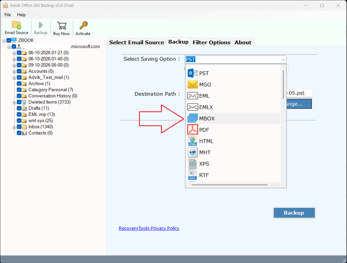
Task: Select the HTML file icon
Action: click(x=193, y=141)
